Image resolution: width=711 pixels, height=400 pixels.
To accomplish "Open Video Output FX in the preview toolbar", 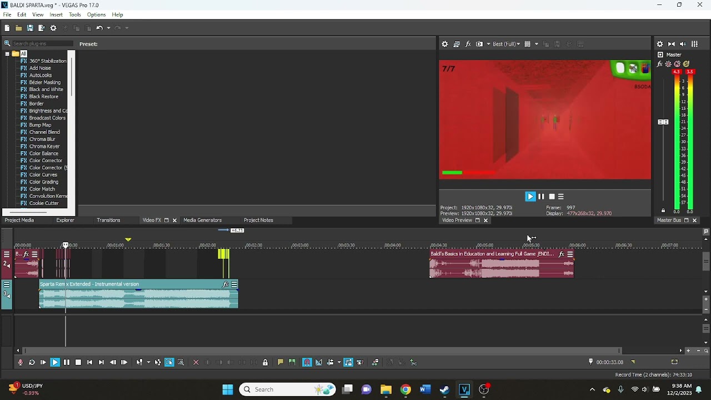I will [x=468, y=44].
